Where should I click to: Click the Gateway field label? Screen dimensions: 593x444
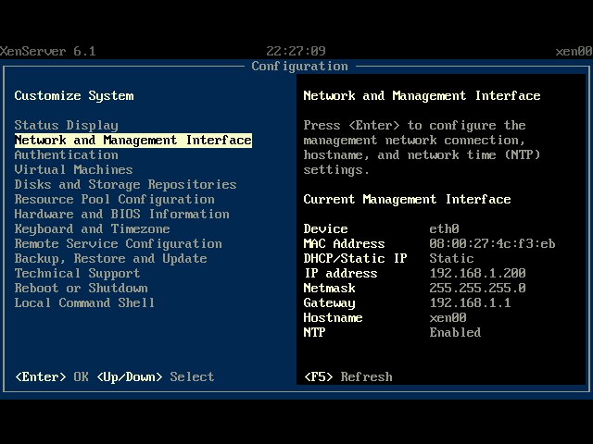330,302
